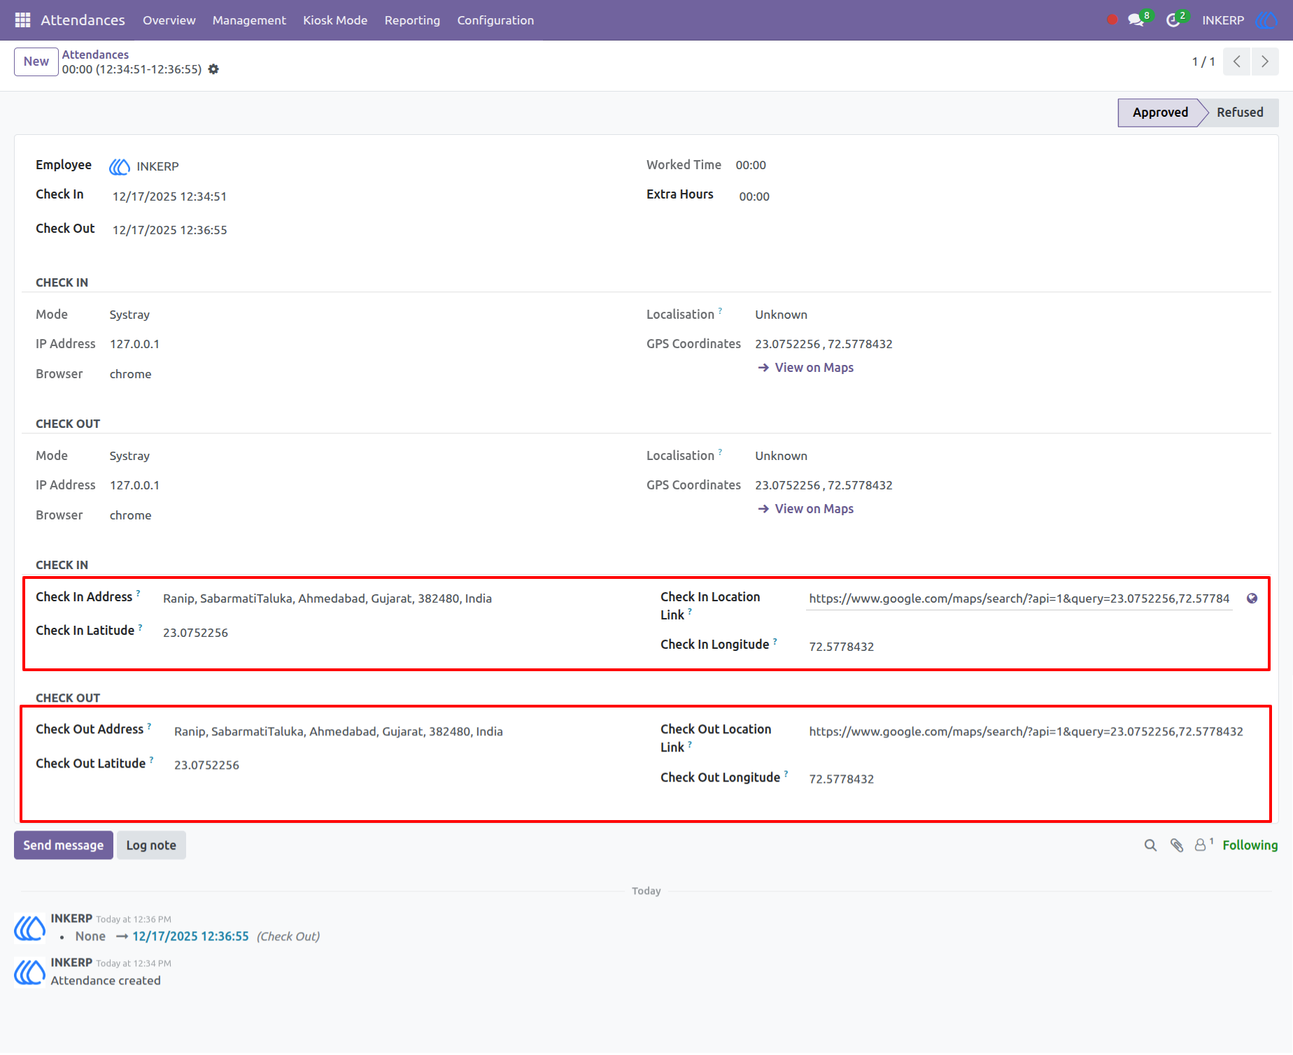Click the Check In Address help question mark
1293x1055 pixels.
tap(138, 593)
